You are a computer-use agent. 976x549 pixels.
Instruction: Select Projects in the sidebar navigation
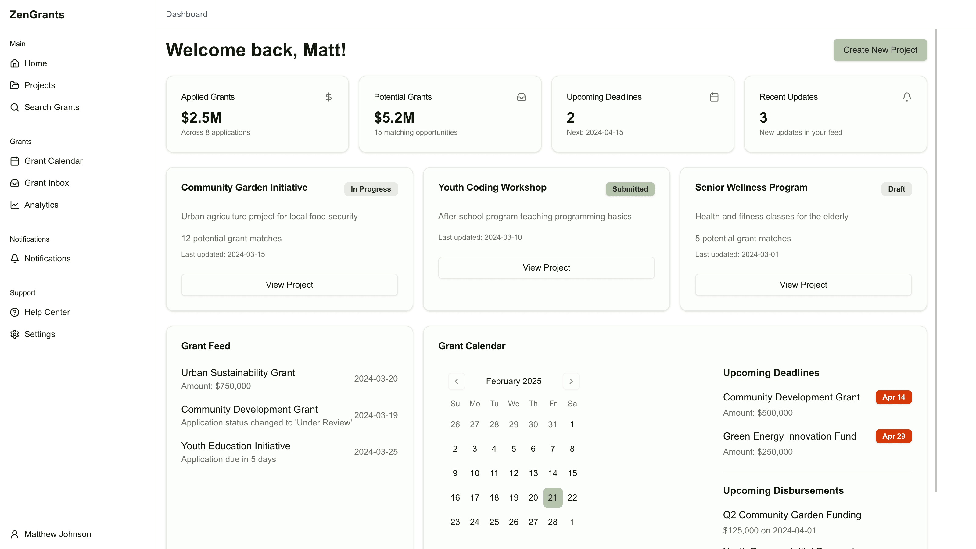click(x=39, y=85)
